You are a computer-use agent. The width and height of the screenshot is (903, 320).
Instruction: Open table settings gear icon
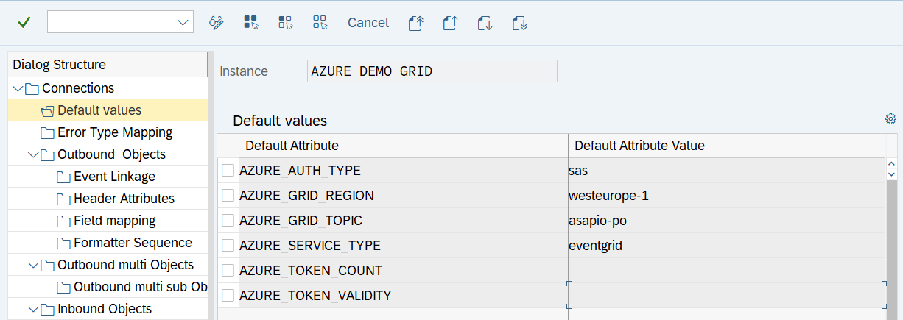coord(890,119)
